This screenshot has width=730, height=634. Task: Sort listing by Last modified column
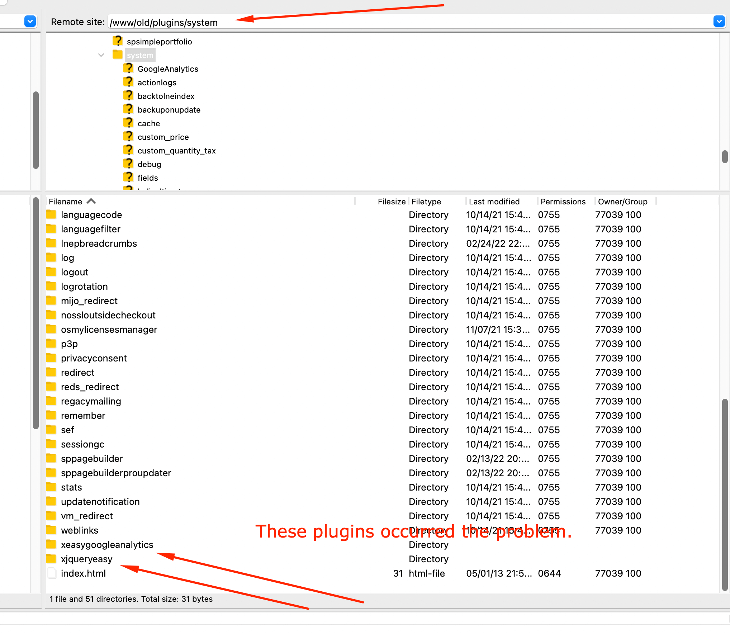click(x=494, y=201)
